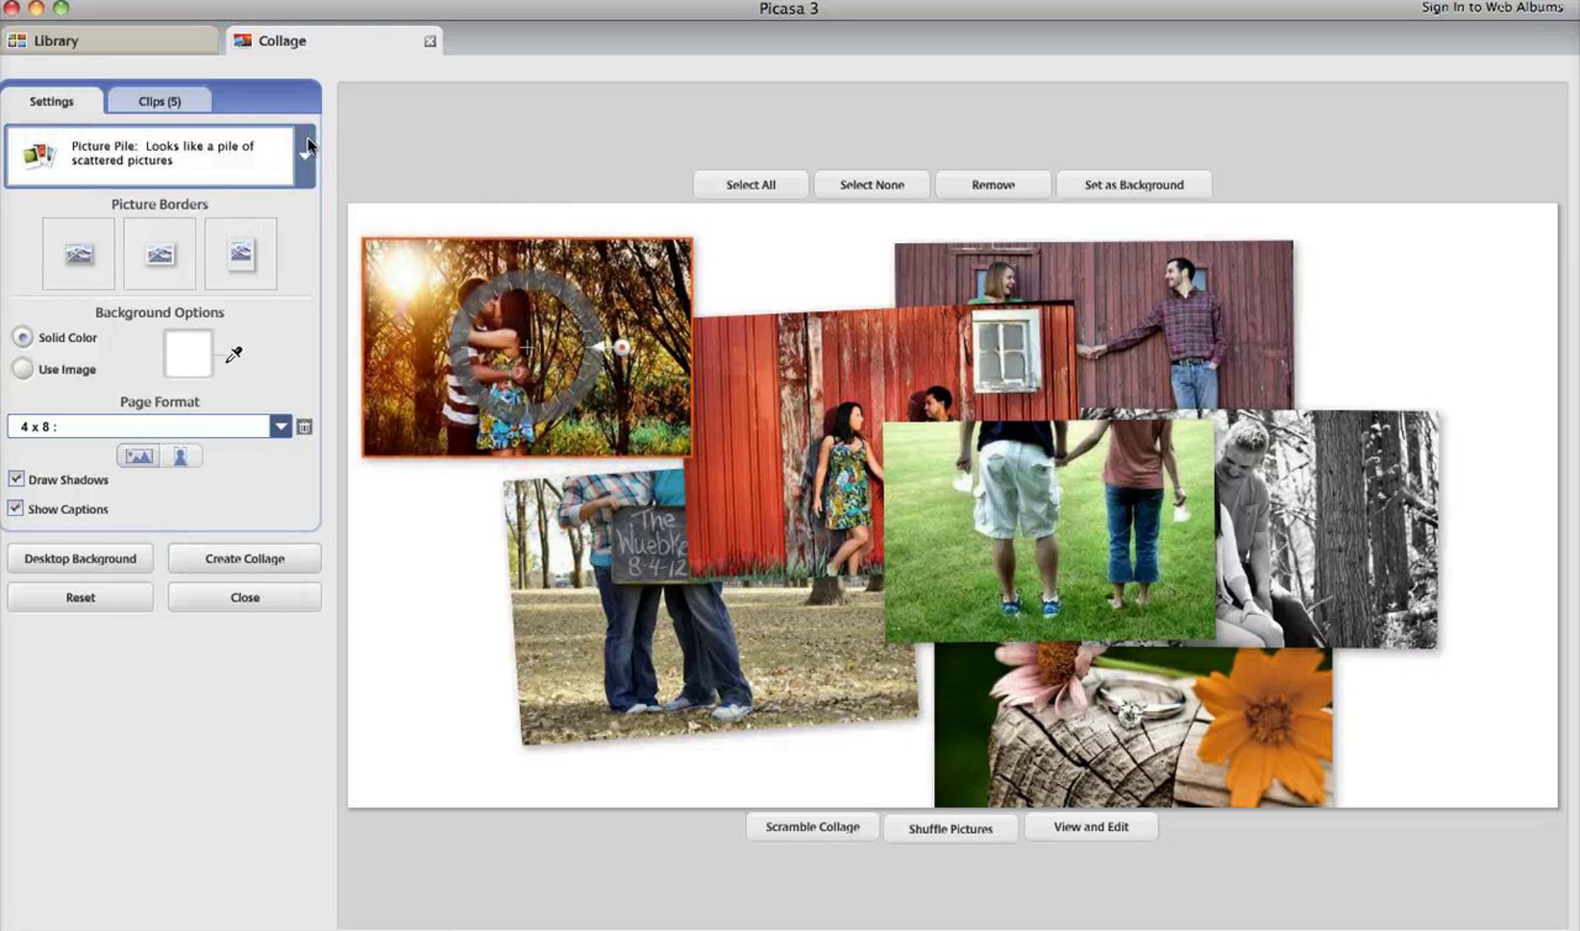Click the Shuffle Pictures button
This screenshot has width=1580, height=931.
pyautogui.click(x=951, y=829)
